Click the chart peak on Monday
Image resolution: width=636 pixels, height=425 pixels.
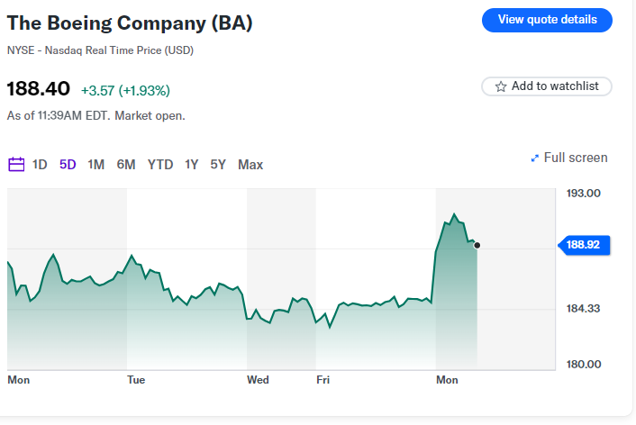point(454,214)
